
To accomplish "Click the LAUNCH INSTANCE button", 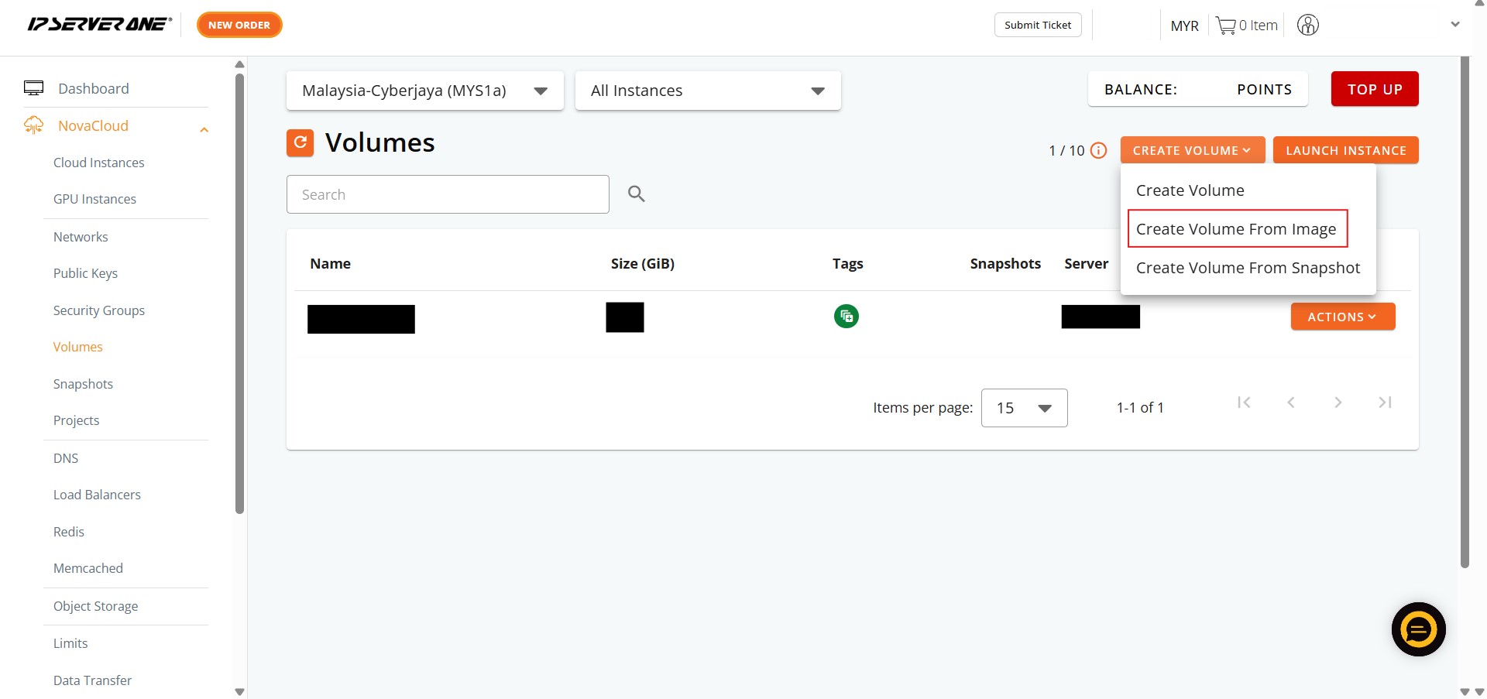I will [1345, 150].
